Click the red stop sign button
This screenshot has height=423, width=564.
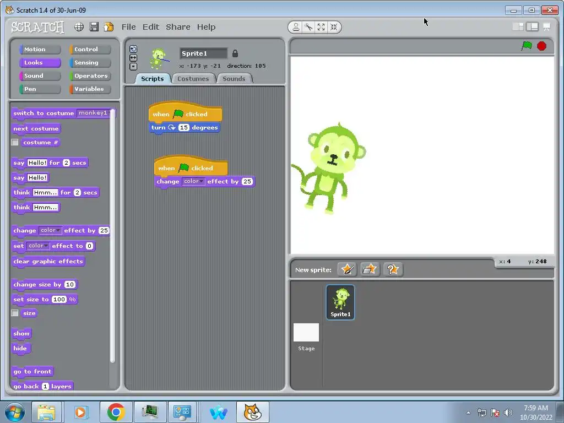point(542,46)
